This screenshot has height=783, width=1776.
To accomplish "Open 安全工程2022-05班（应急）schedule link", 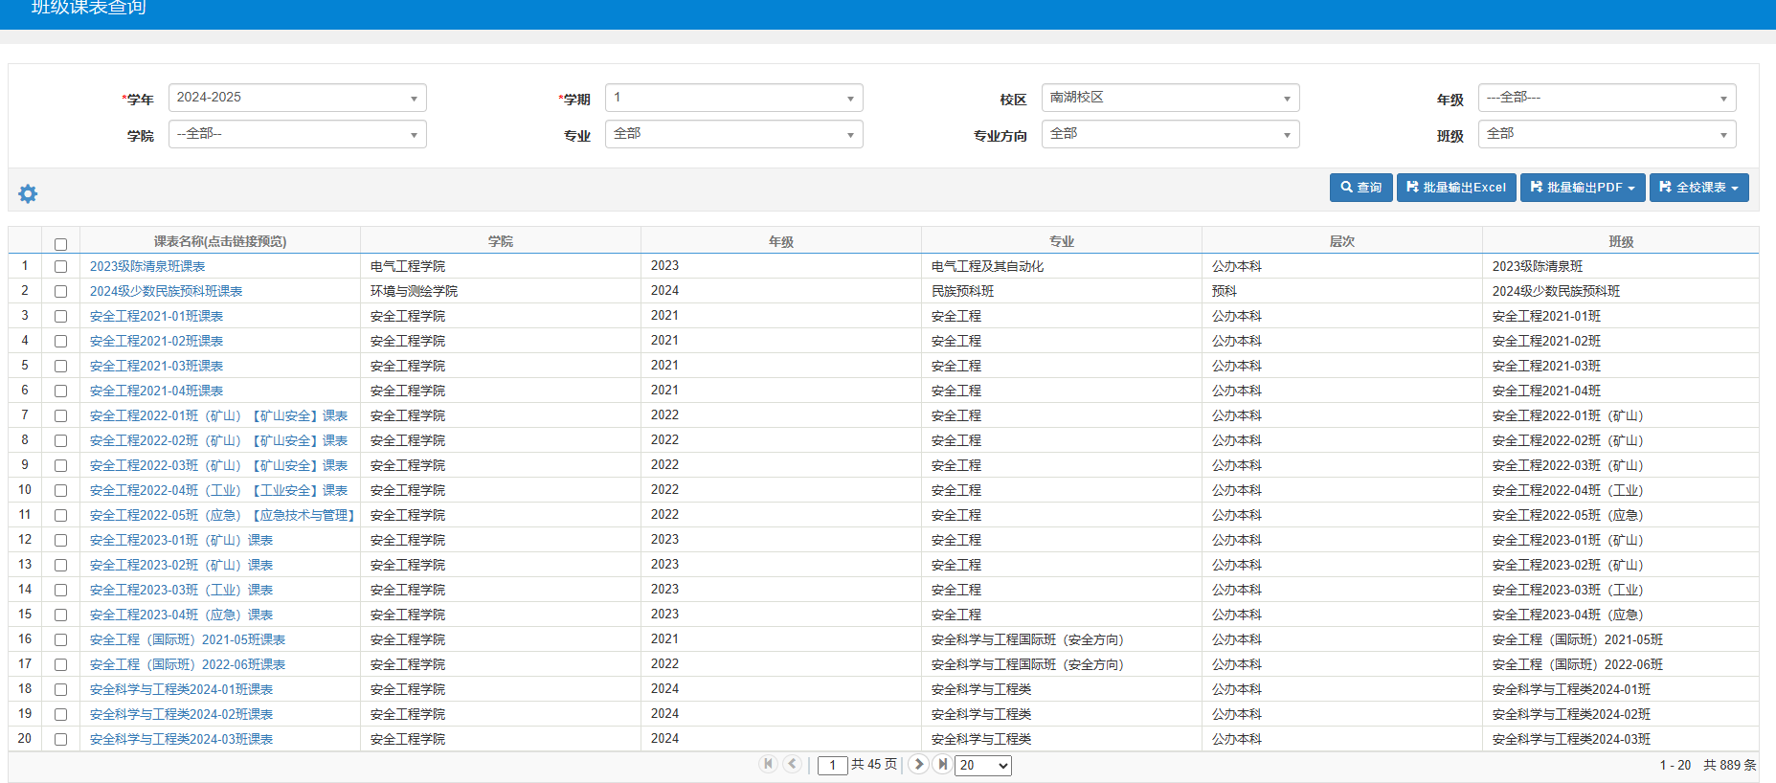I will coord(222,515).
